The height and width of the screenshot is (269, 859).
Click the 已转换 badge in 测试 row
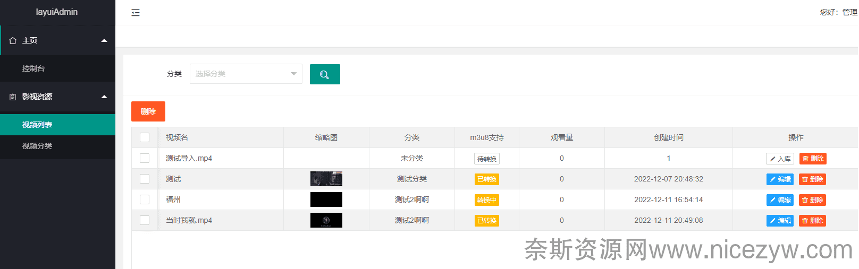tap(487, 179)
